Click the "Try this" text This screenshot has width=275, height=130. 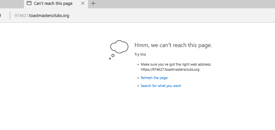[x=140, y=54]
